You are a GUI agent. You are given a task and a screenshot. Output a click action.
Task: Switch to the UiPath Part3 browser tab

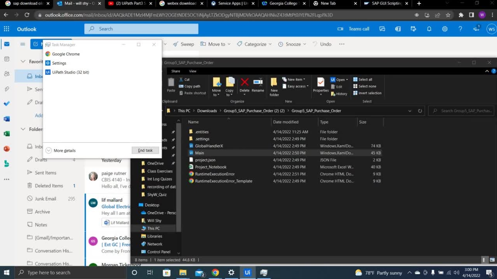[x=130, y=4]
